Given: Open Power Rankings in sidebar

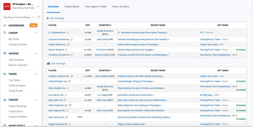Looking at the screenshot, I should pyautogui.click(x=18, y=106).
